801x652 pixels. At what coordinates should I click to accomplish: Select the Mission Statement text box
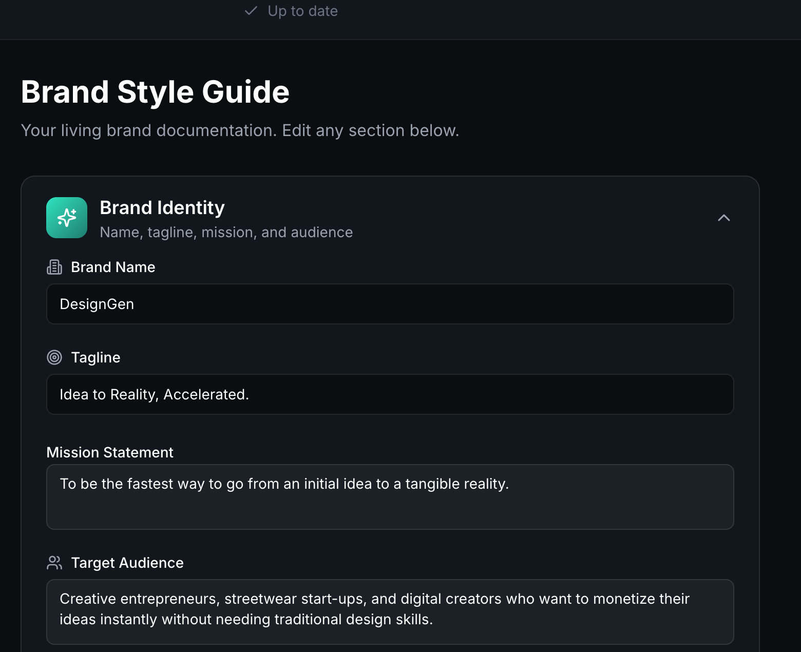click(390, 497)
